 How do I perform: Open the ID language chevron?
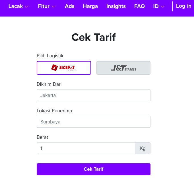coord(162,7)
